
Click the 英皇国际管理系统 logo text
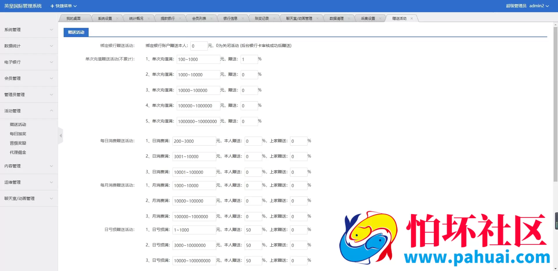pyautogui.click(x=23, y=6)
